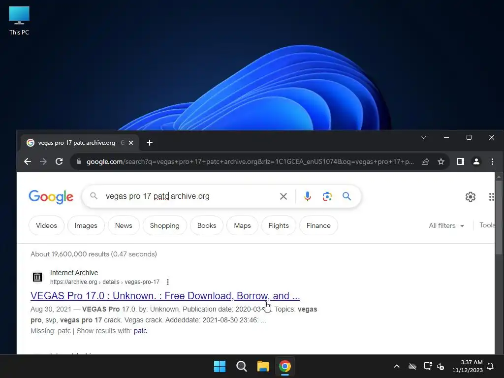Click the lock site info icon

[78, 161]
